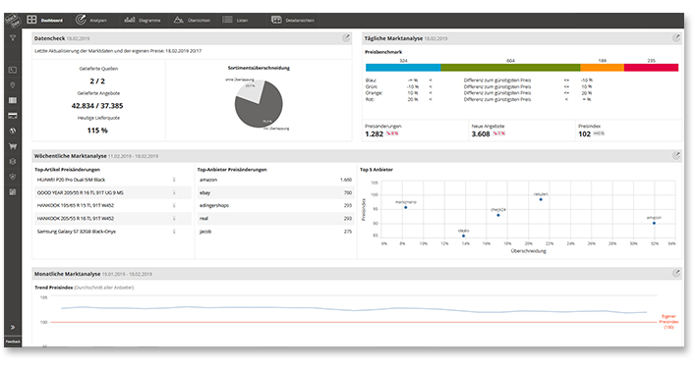Edit the Tägliche Marktanalyse panel pencil icon
The image size is (695, 369).
pos(676,38)
